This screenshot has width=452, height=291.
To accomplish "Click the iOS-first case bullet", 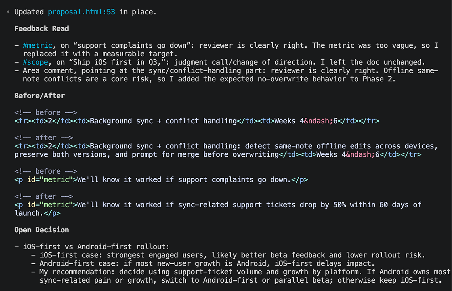I will [x=232, y=255].
